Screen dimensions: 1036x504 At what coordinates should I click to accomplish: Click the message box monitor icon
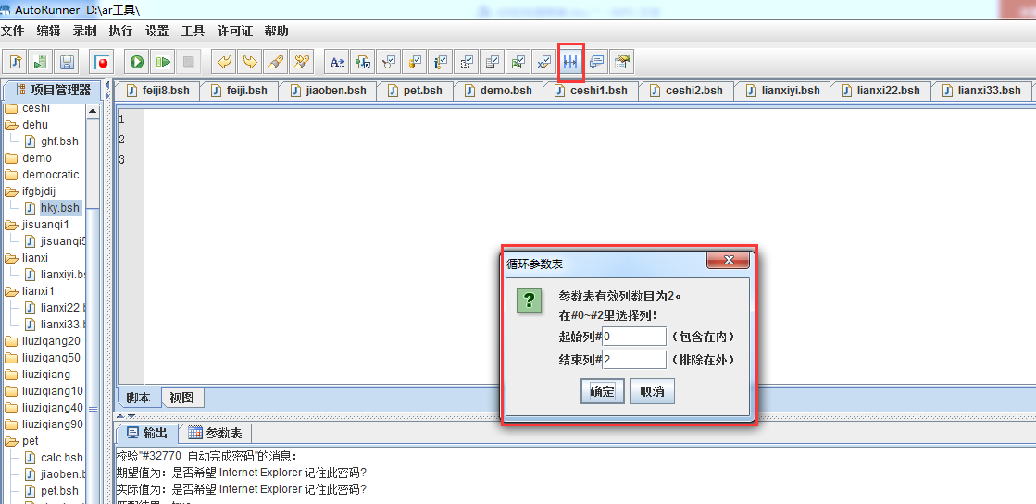tap(596, 62)
